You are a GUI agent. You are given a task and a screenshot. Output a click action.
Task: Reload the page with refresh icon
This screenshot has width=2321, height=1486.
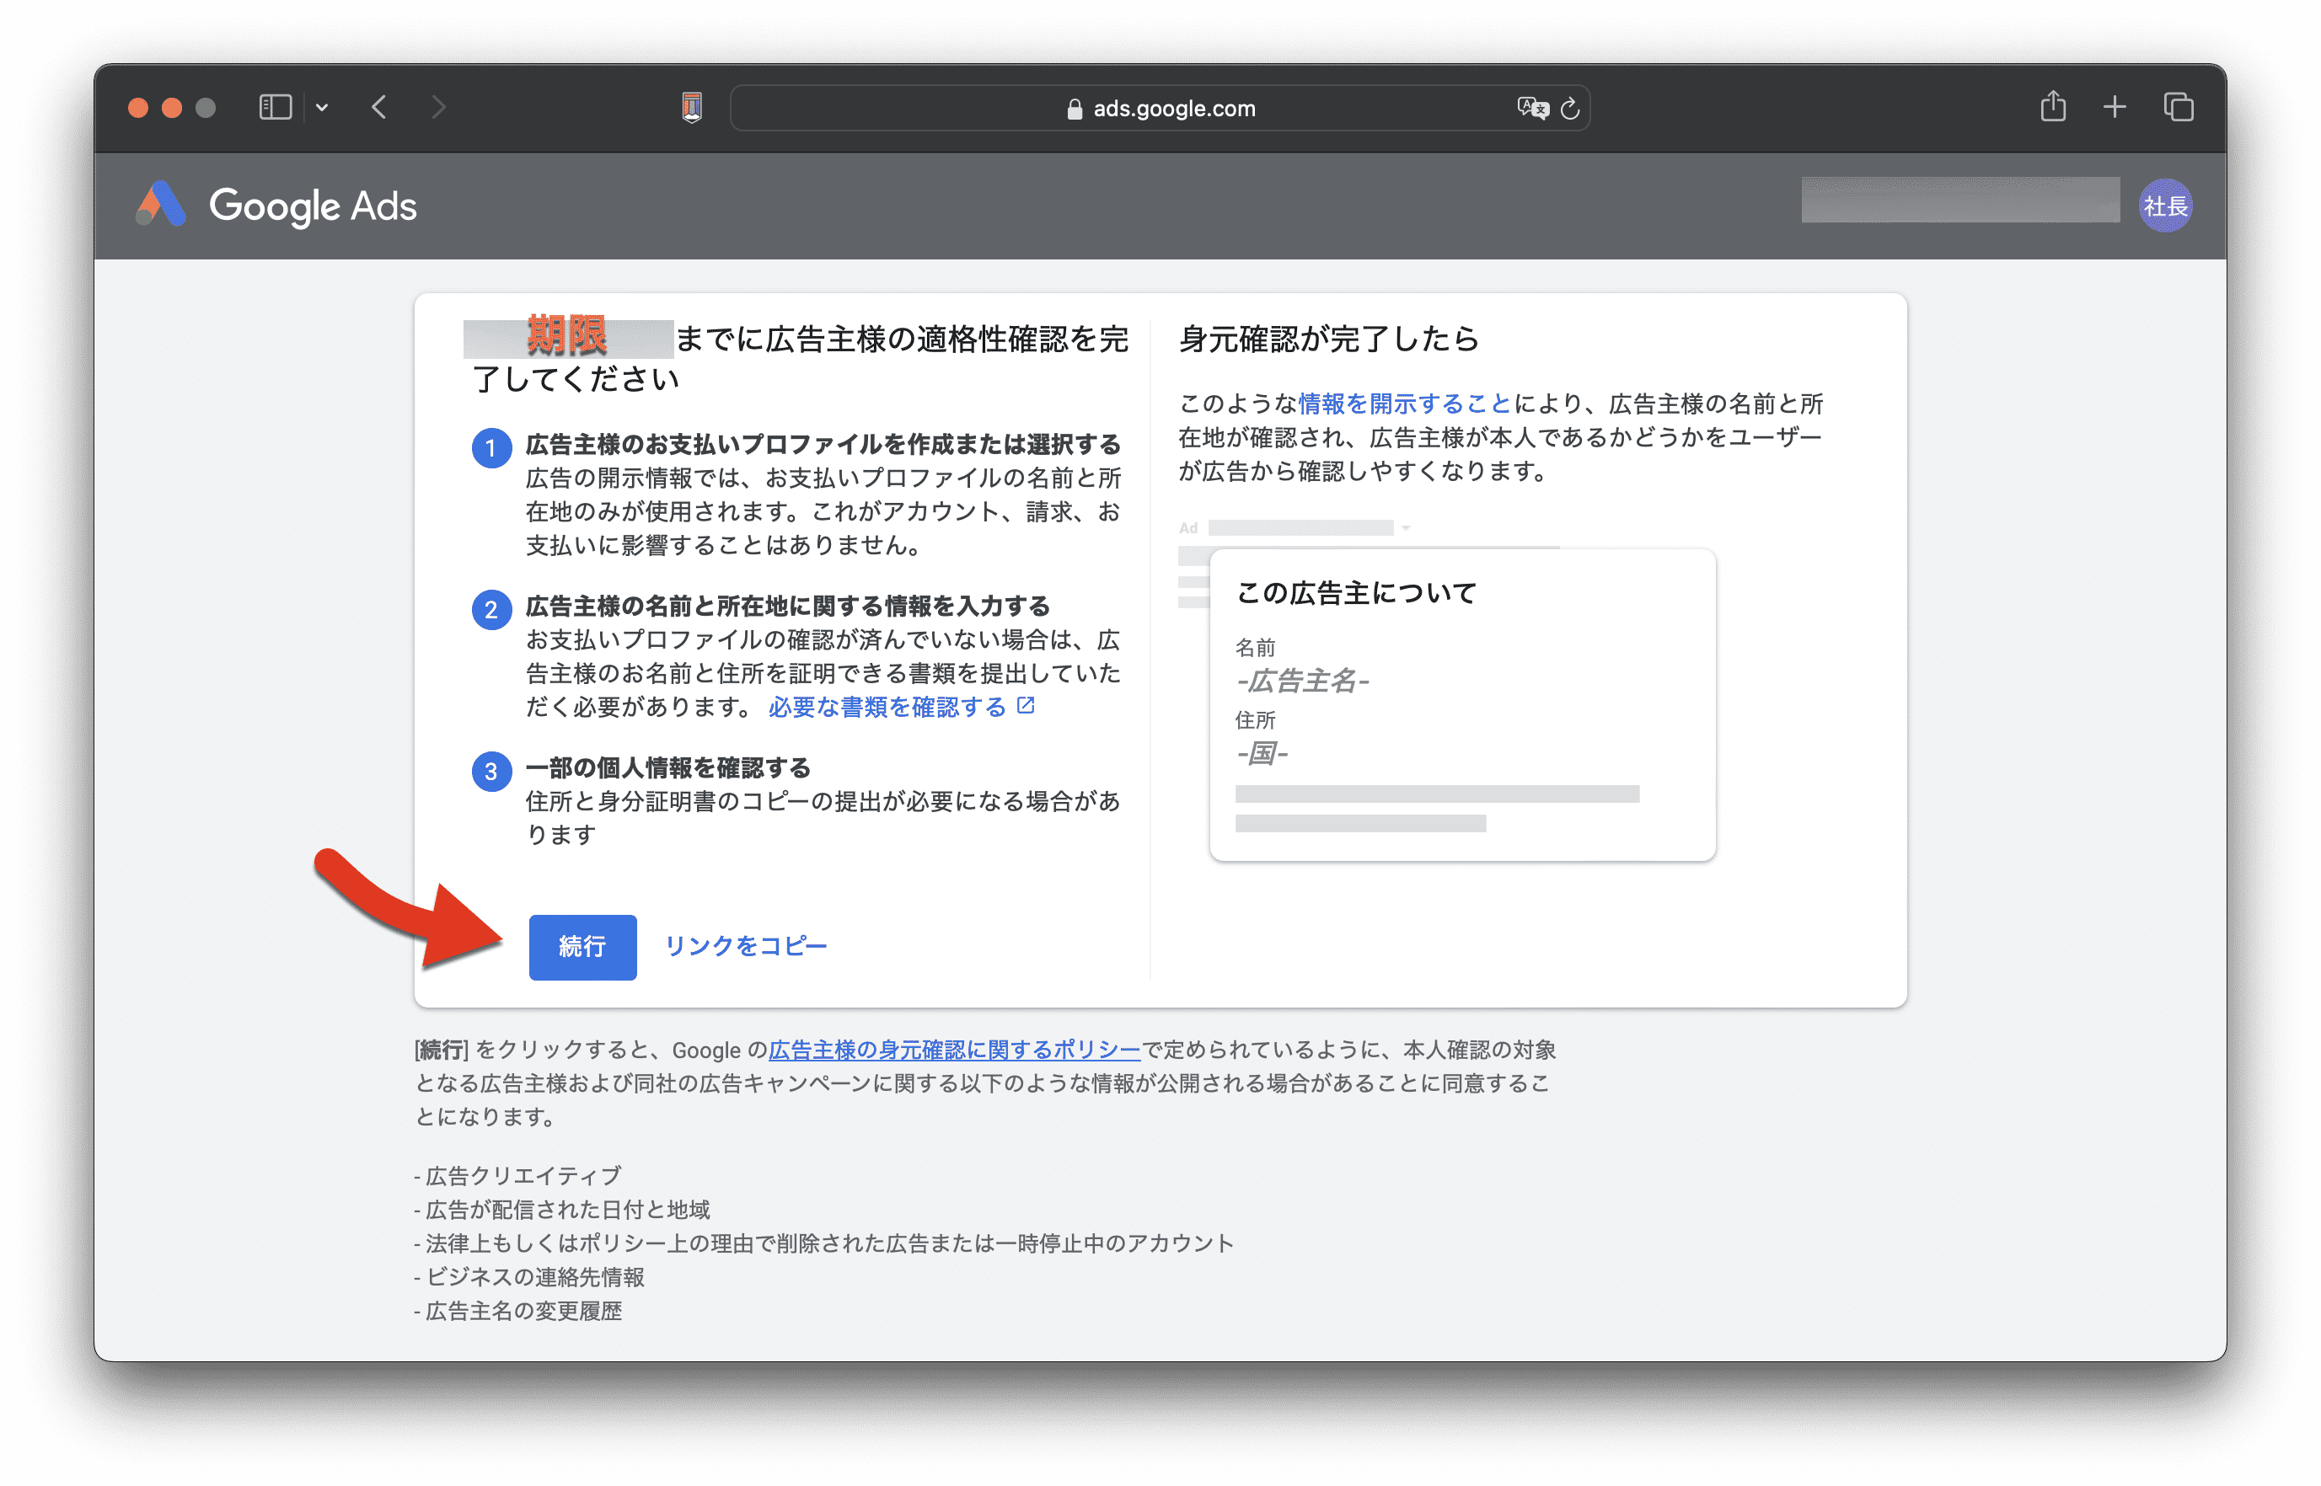(1570, 108)
